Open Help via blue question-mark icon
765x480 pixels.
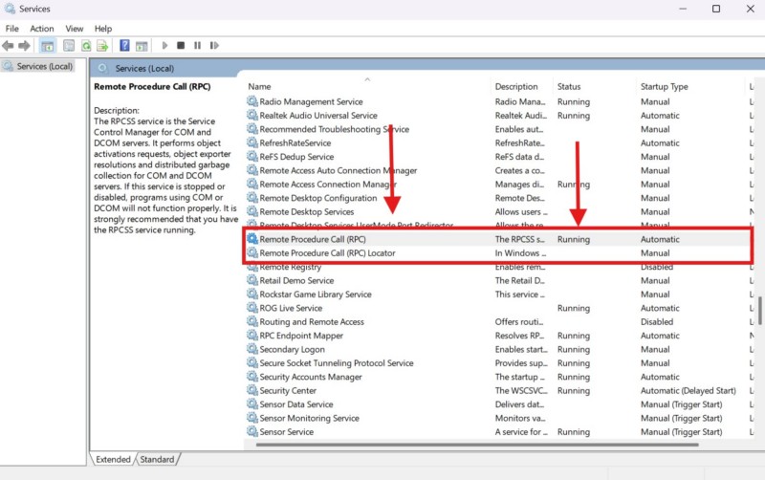(124, 45)
